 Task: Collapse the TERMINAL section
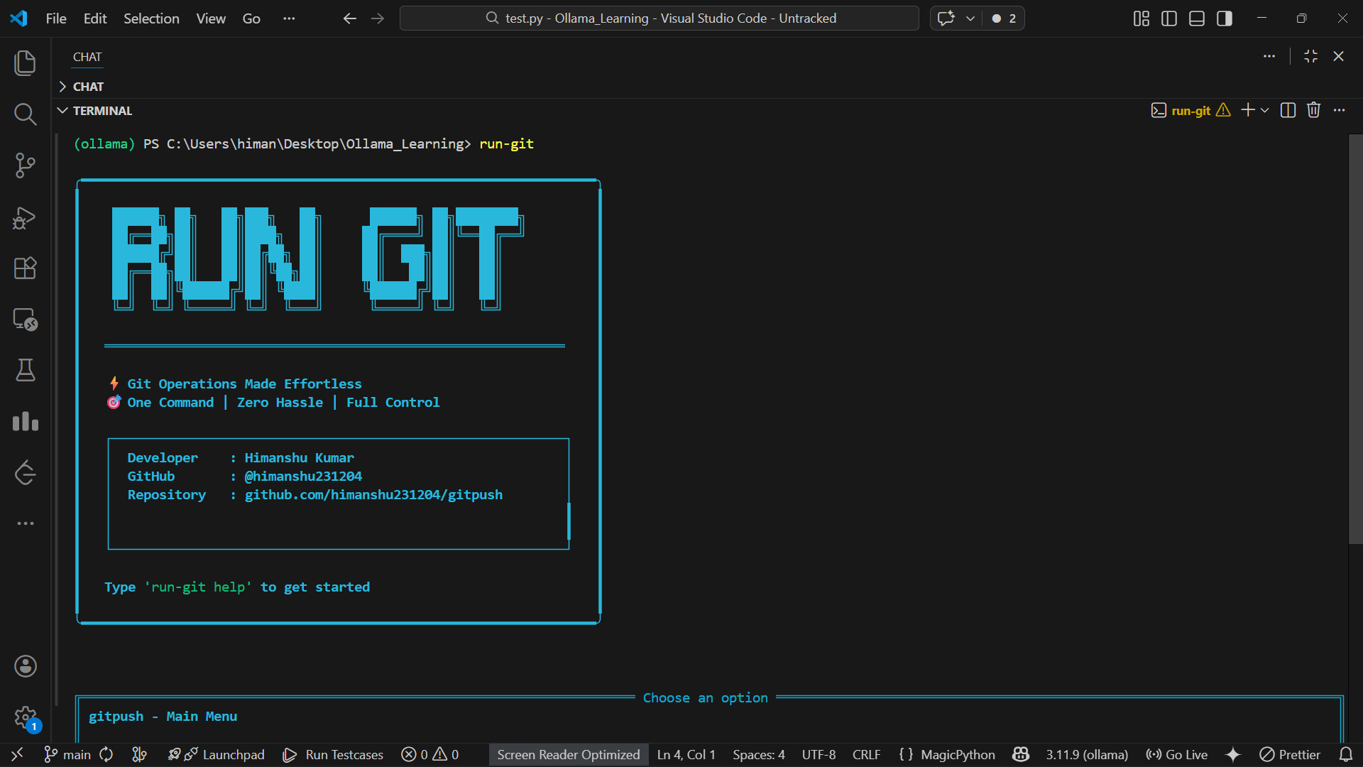click(x=62, y=110)
